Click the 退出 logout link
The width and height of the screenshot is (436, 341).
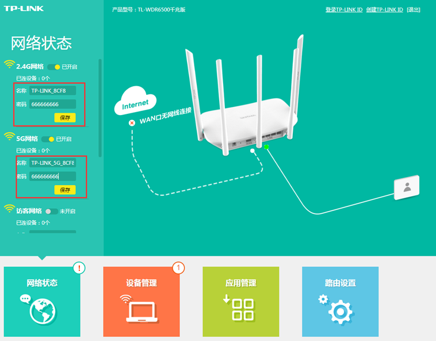tap(414, 10)
